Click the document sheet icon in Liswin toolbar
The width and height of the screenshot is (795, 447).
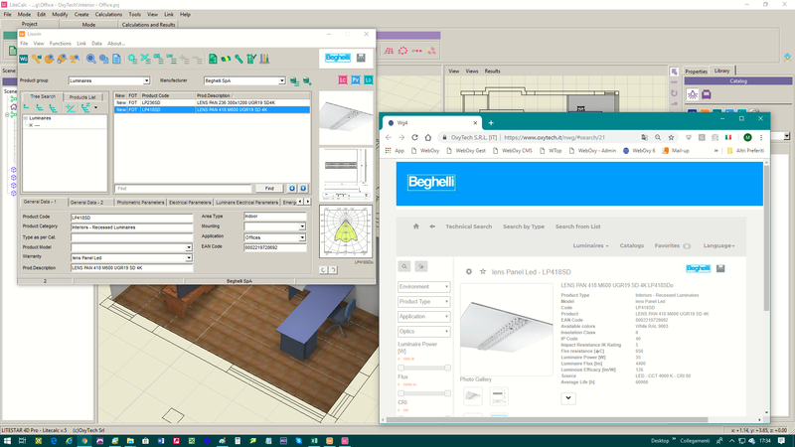pos(116,59)
